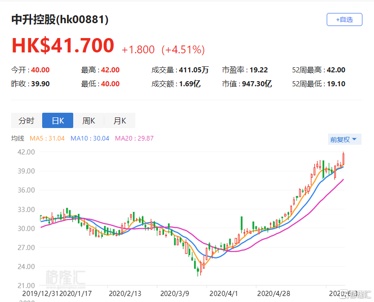Add stock with +自选 button
Viewport: 374px width, 302px height.
click(343, 19)
